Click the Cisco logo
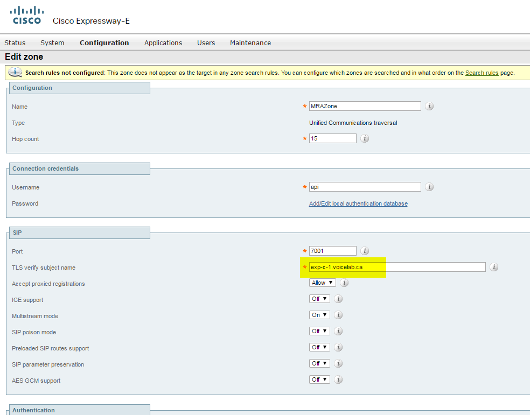The width and height of the screenshot is (530, 415). click(x=27, y=16)
